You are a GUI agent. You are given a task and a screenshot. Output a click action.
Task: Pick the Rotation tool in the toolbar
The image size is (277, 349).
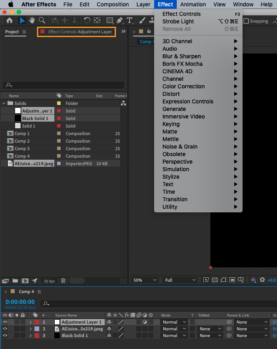(87, 21)
